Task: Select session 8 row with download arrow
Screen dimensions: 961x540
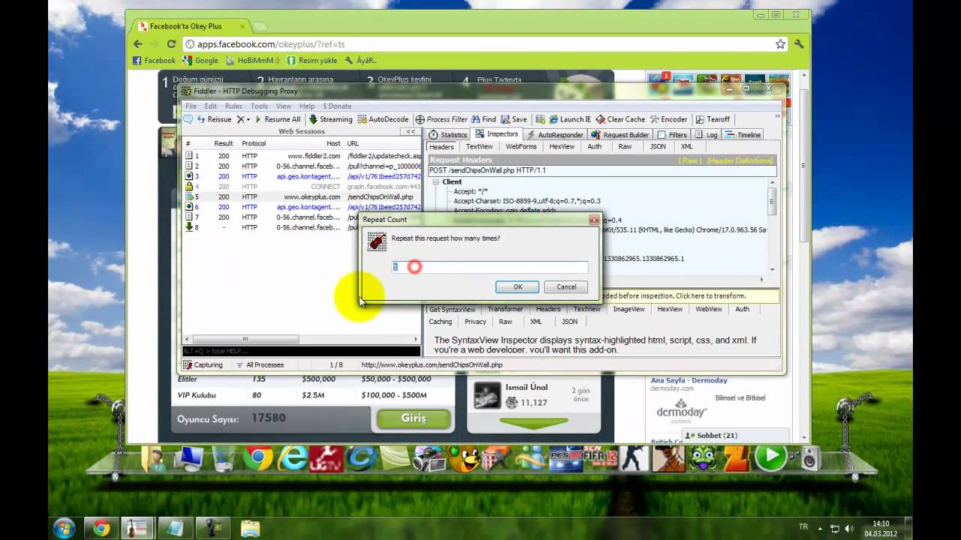Action: click(303, 227)
